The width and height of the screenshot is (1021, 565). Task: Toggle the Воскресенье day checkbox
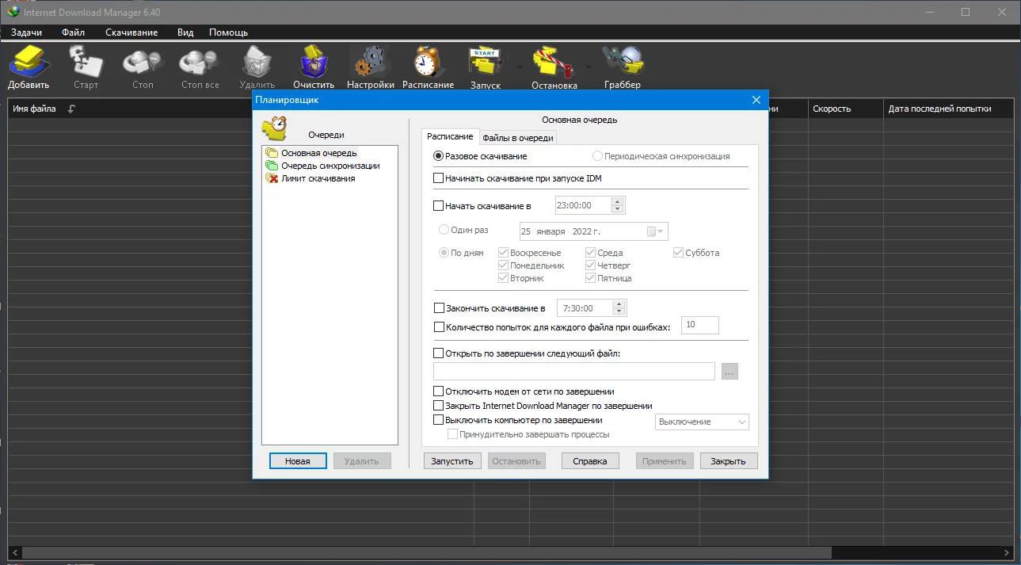point(503,253)
